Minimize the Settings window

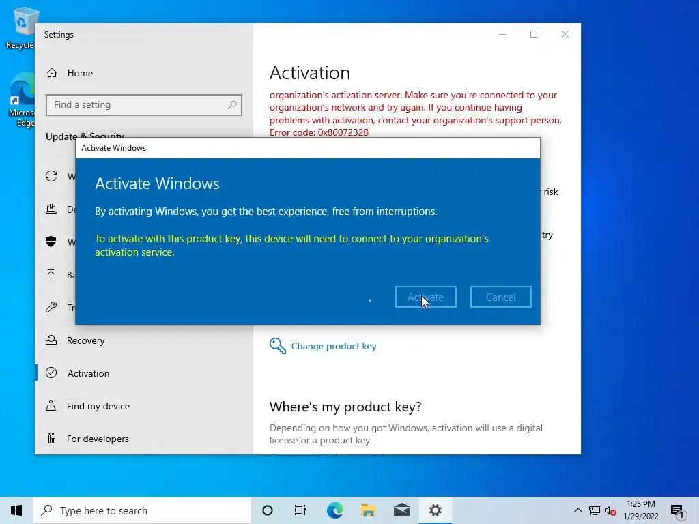pyautogui.click(x=502, y=34)
